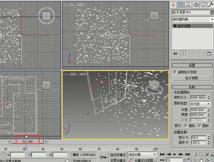Open the Create command panel tab
214x162 pixels.
173,5
